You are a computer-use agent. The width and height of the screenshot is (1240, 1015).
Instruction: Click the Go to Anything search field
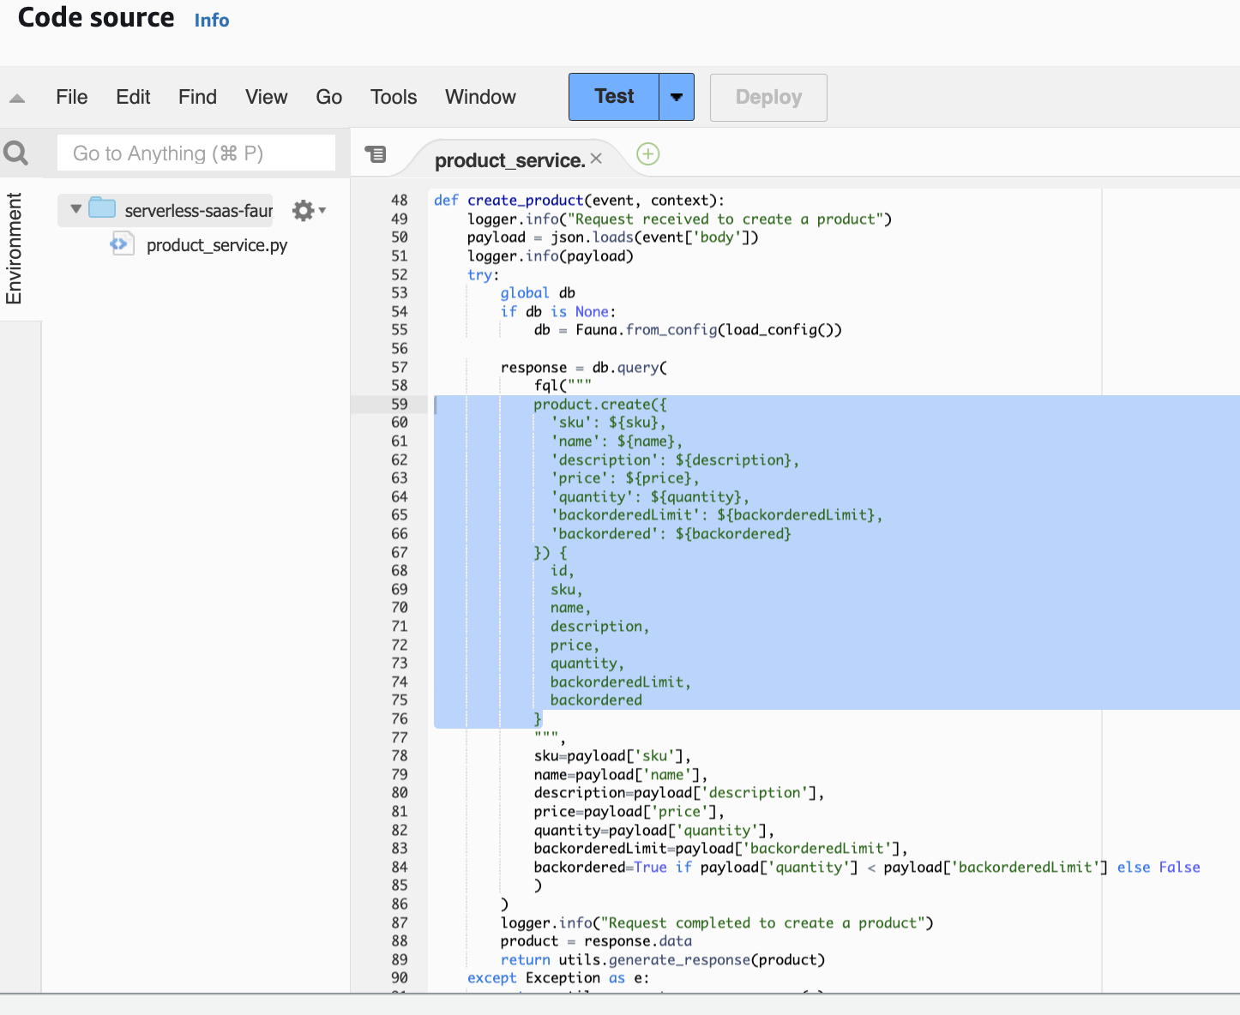point(196,153)
